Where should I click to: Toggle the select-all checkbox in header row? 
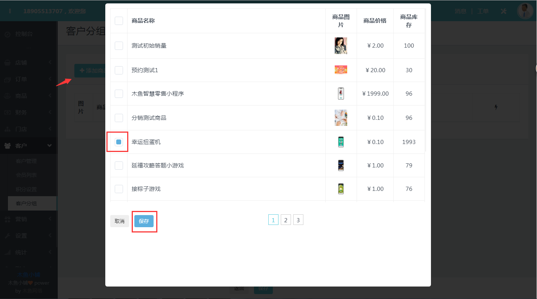tap(119, 21)
